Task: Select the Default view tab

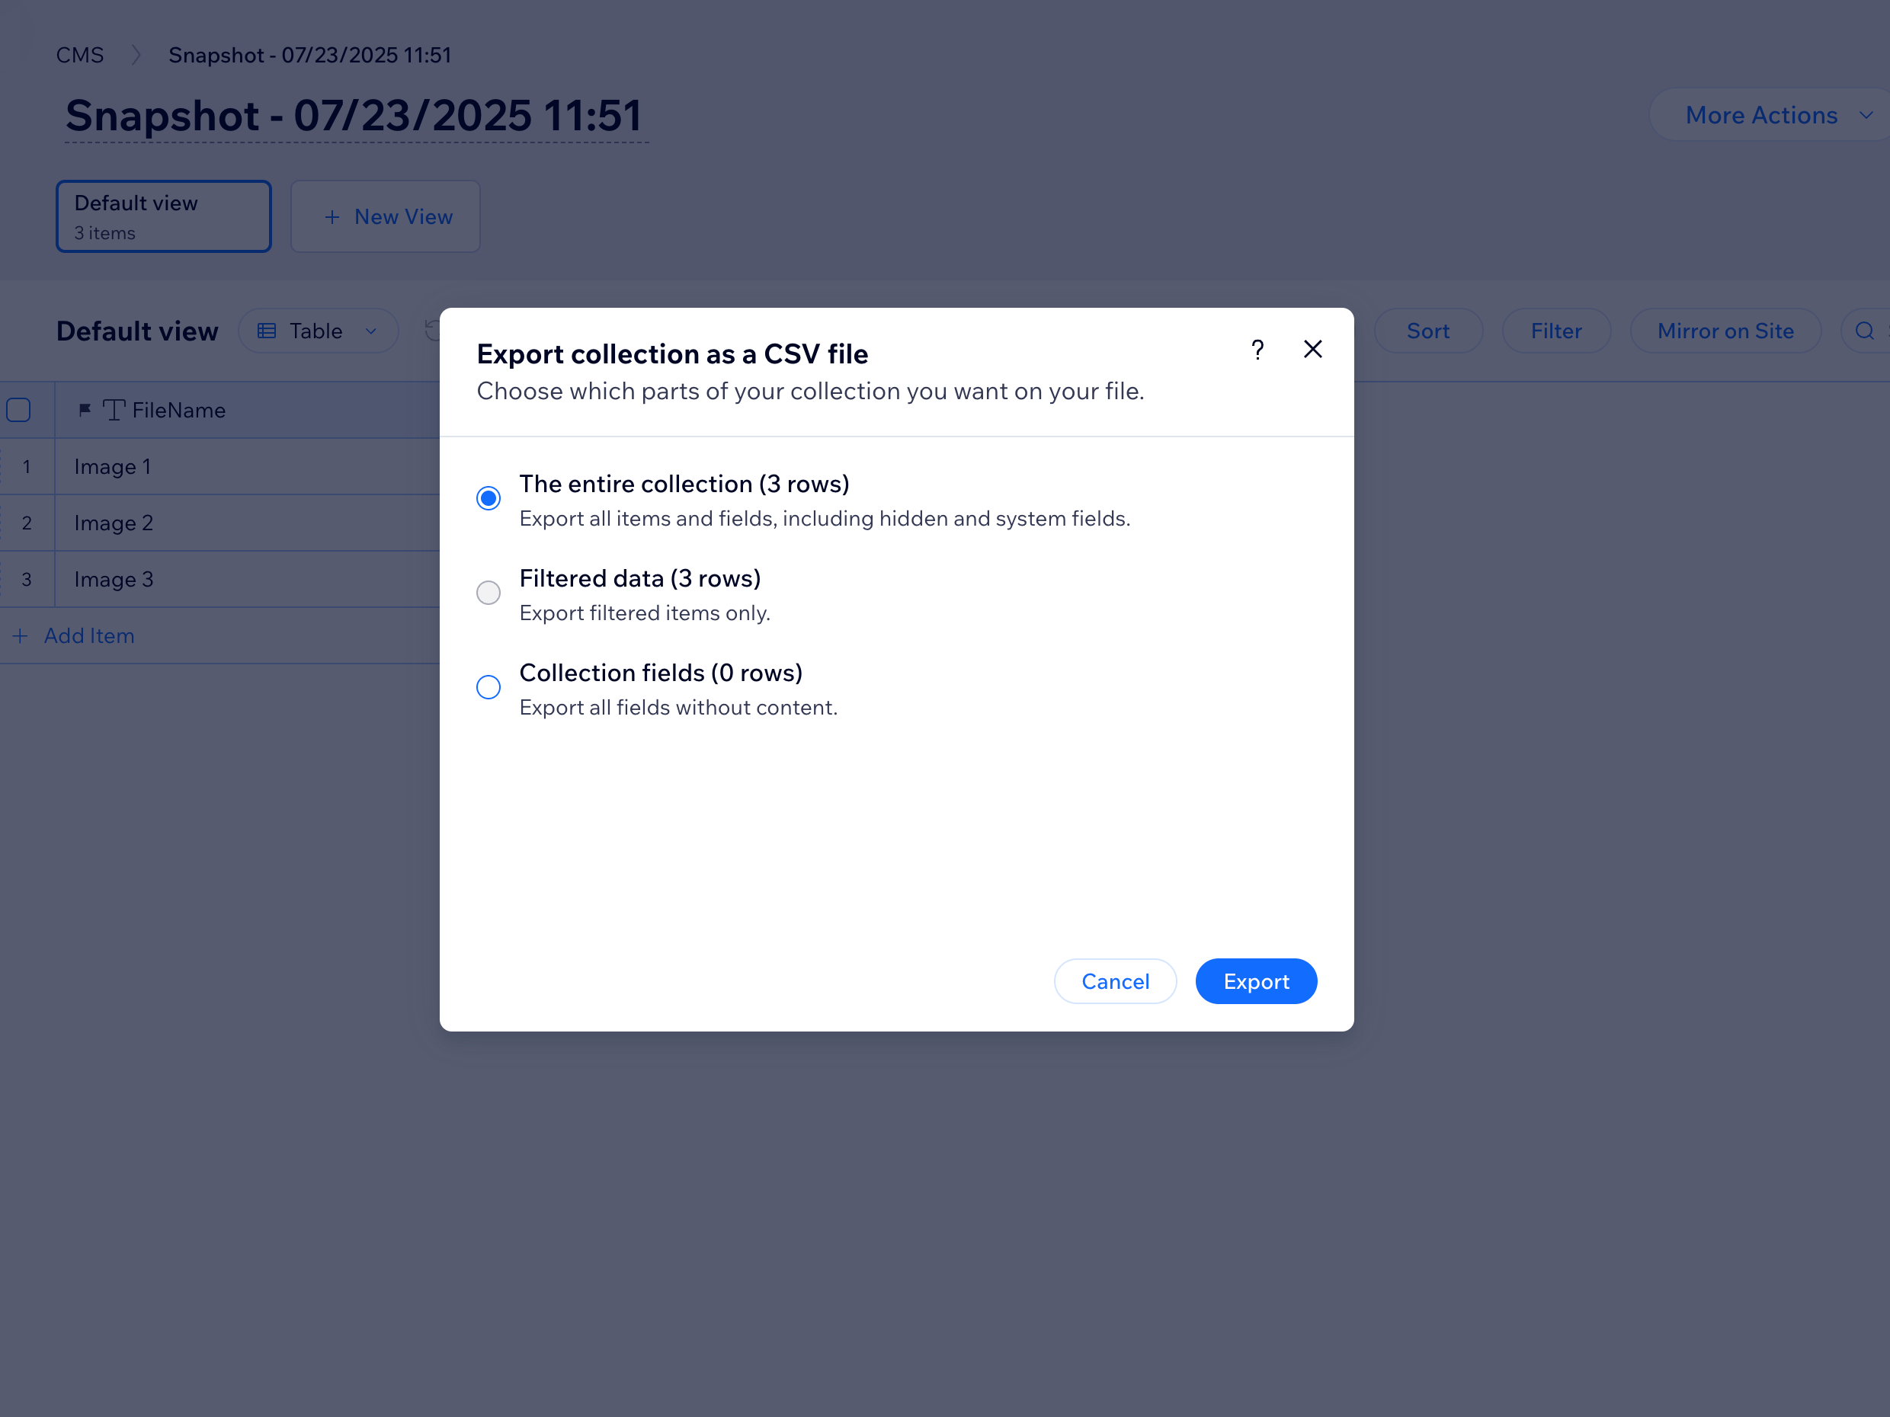Action: pyautogui.click(x=163, y=217)
